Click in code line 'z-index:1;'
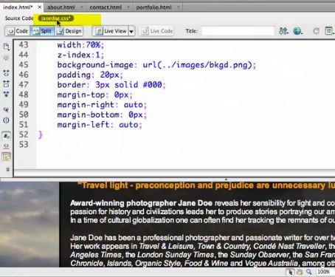 [x=80, y=55]
